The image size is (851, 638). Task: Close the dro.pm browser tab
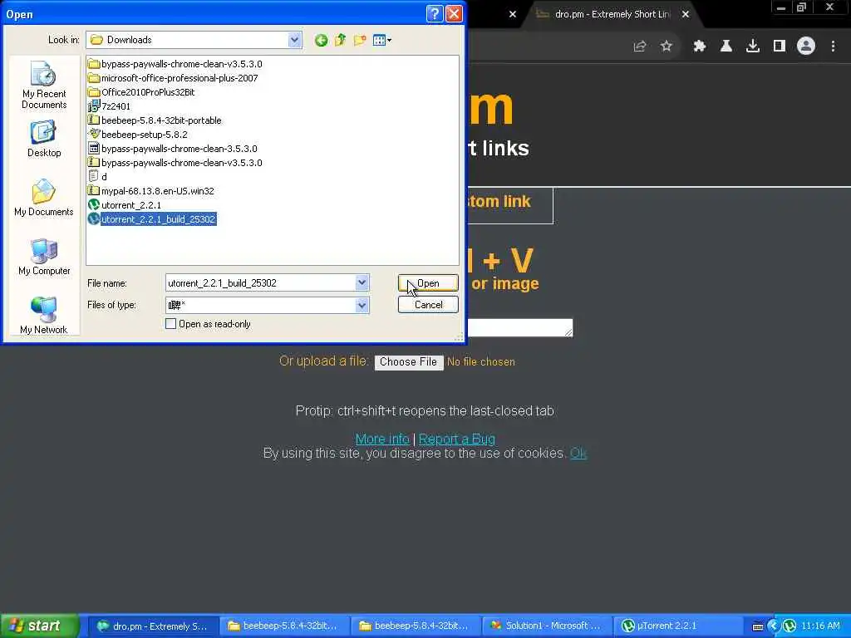click(686, 14)
